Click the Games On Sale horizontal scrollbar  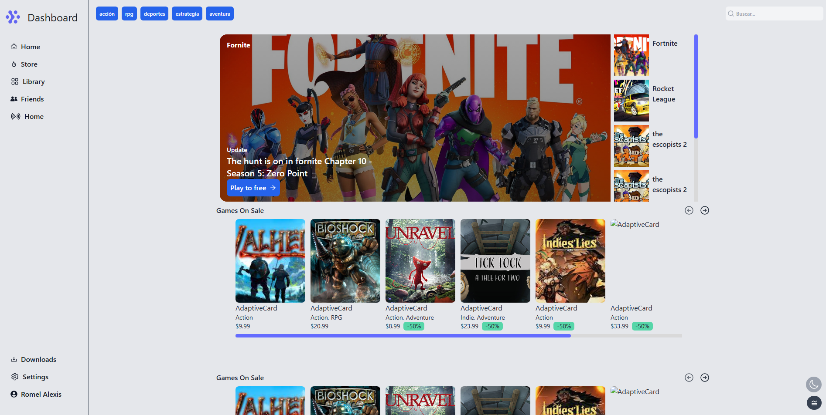459,336
